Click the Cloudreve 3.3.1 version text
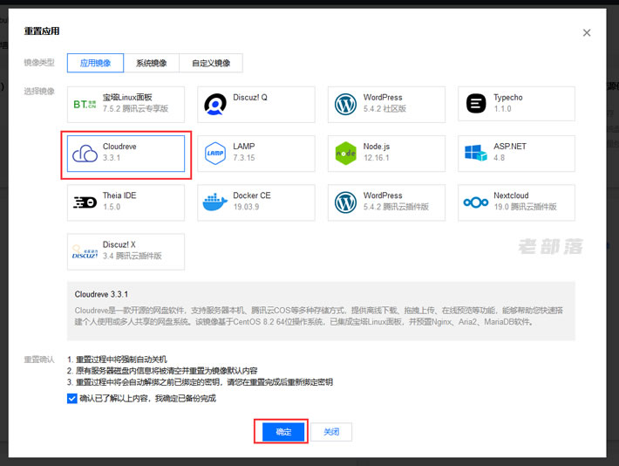Viewport: 619px width, 466px height. pos(112,158)
